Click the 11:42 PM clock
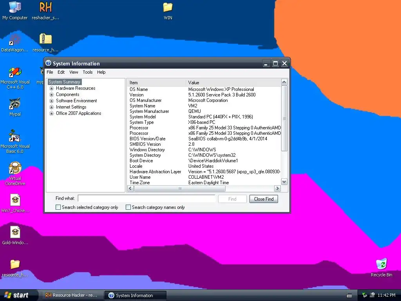The image size is (401, 301). 387,295
